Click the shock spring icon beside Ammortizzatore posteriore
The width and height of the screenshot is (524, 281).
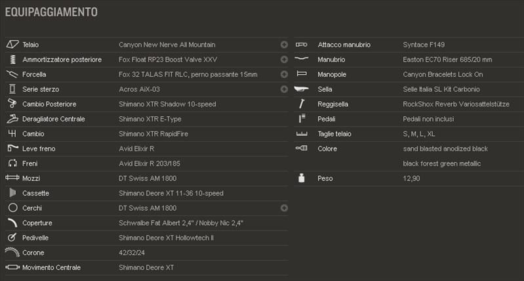click(x=12, y=60)
